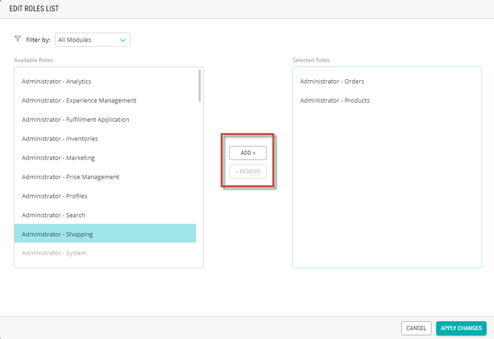This screenshot has width=494, height=339.
Task: Select Administrator - Price Management role
Action: 70,177
